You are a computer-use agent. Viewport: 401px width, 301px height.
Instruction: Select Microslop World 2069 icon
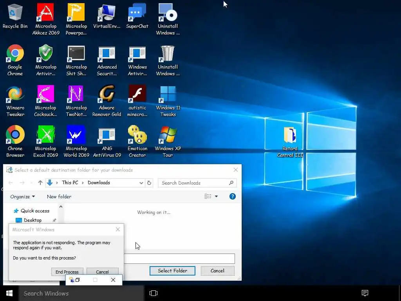tap(76, 141)
